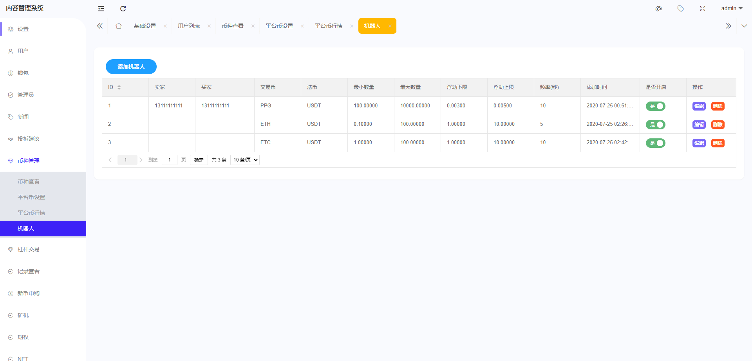Open 杠杆交易 in the sidebar menu

tap(28, 249)
